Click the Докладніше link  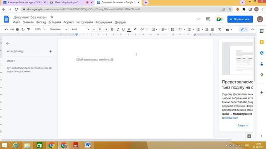coord(230,118)
